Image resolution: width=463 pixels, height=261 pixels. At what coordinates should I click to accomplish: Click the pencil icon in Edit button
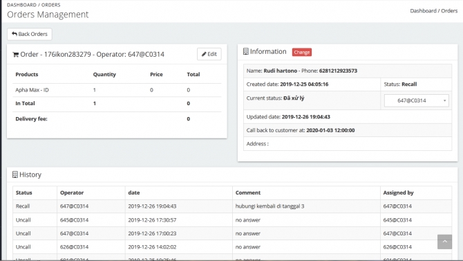point(204,54)
